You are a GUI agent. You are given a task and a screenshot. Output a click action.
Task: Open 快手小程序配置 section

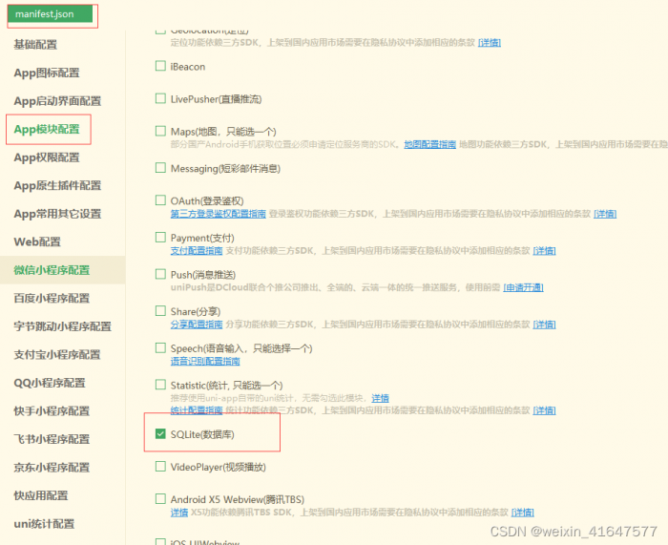[52, 410]
